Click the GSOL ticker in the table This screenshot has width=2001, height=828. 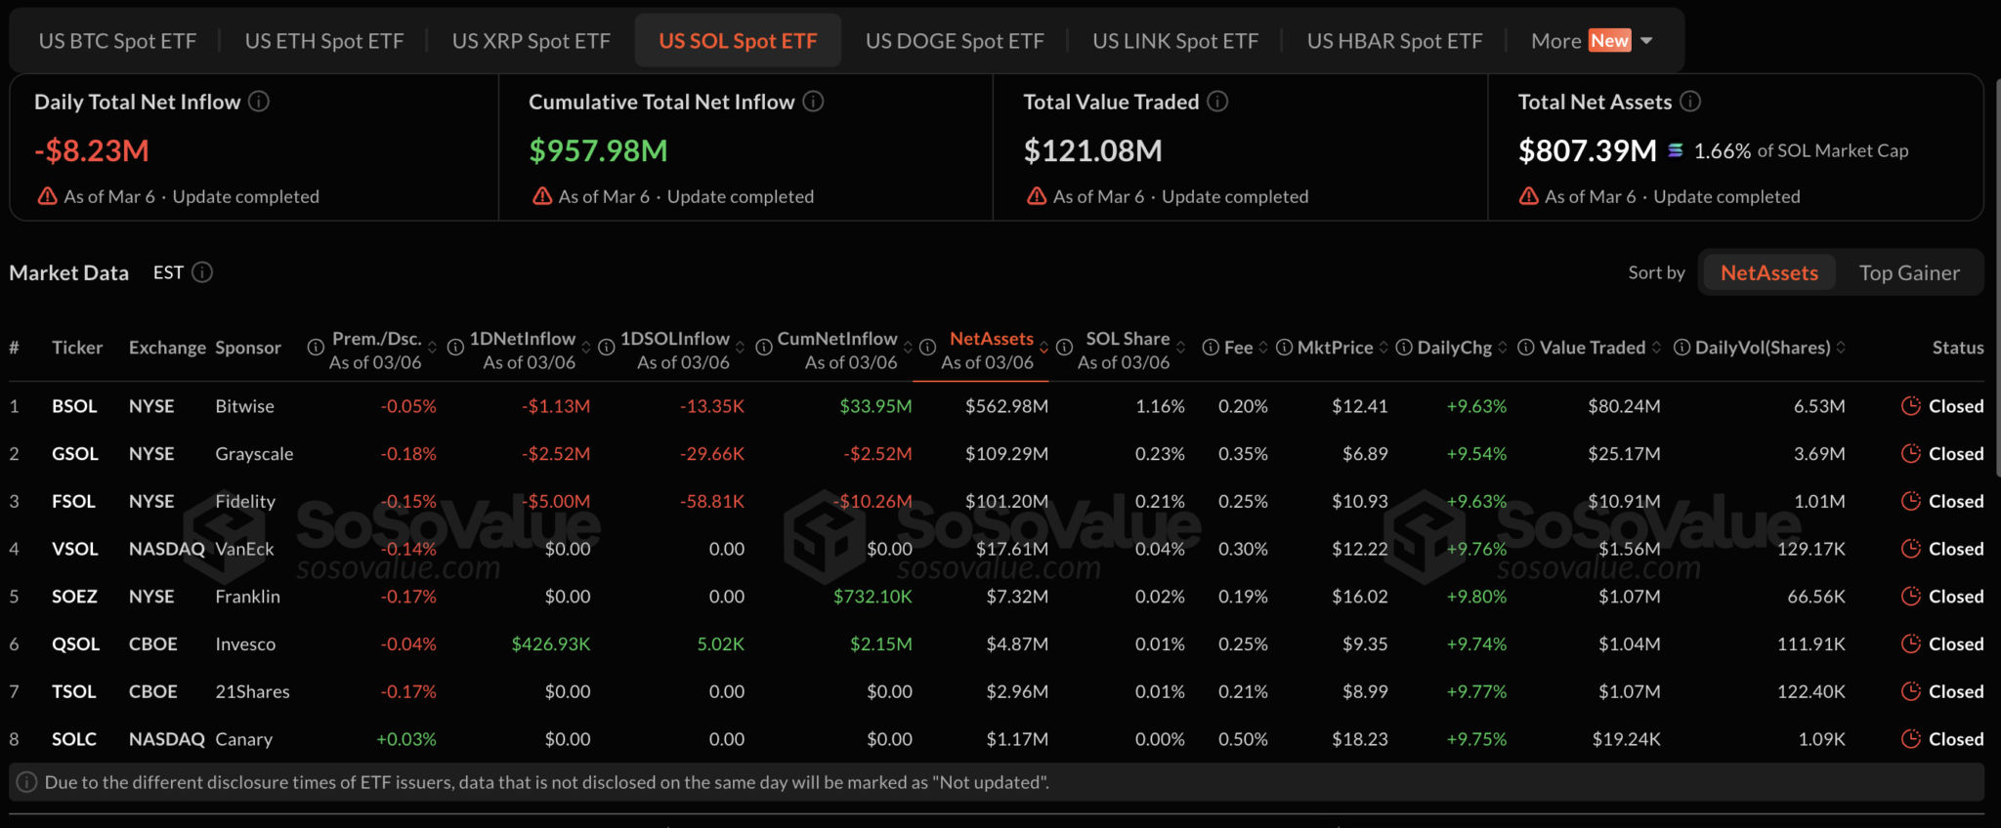pos(75,454)
